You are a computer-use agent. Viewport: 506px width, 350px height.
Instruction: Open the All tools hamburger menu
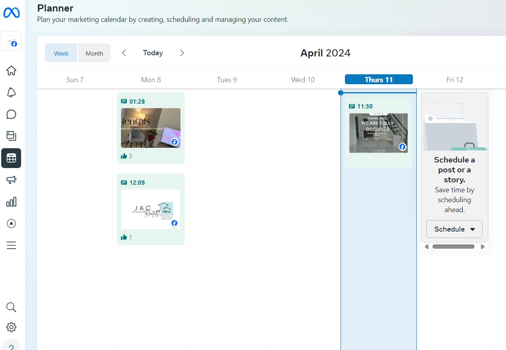(x=12, y=246)
